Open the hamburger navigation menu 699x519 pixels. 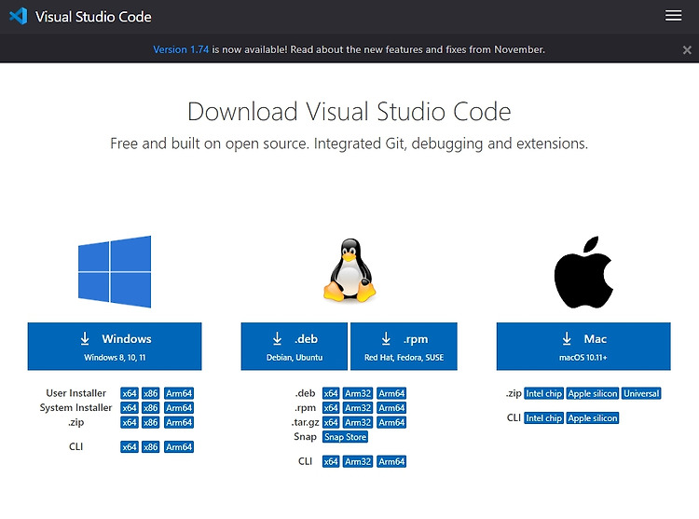(673, 16)
